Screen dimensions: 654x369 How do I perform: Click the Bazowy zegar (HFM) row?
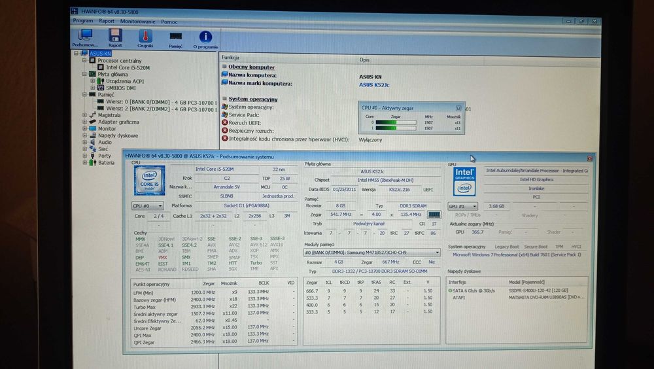point(214,299)
